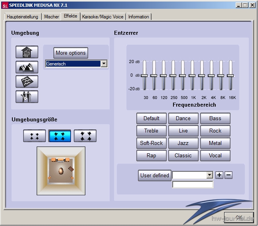Open the Karaoke/Magic Voice tab
The height and width of the screenshot is (226, 258).
[103, 17]
